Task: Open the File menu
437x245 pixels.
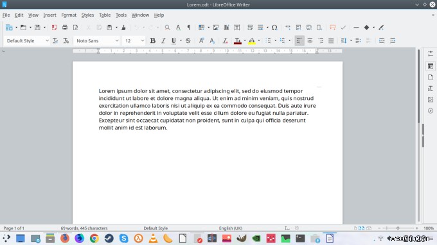Action: tap(6, 15)
